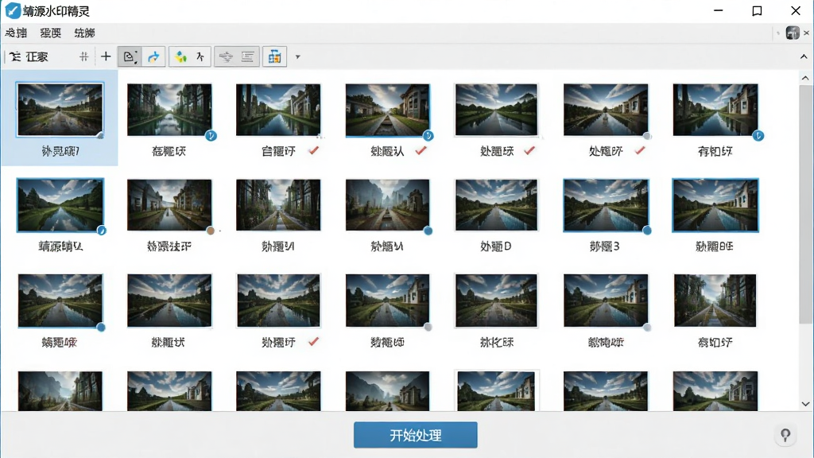Click the blue badge on second row's first thumbnail

(x=102, y=231)
